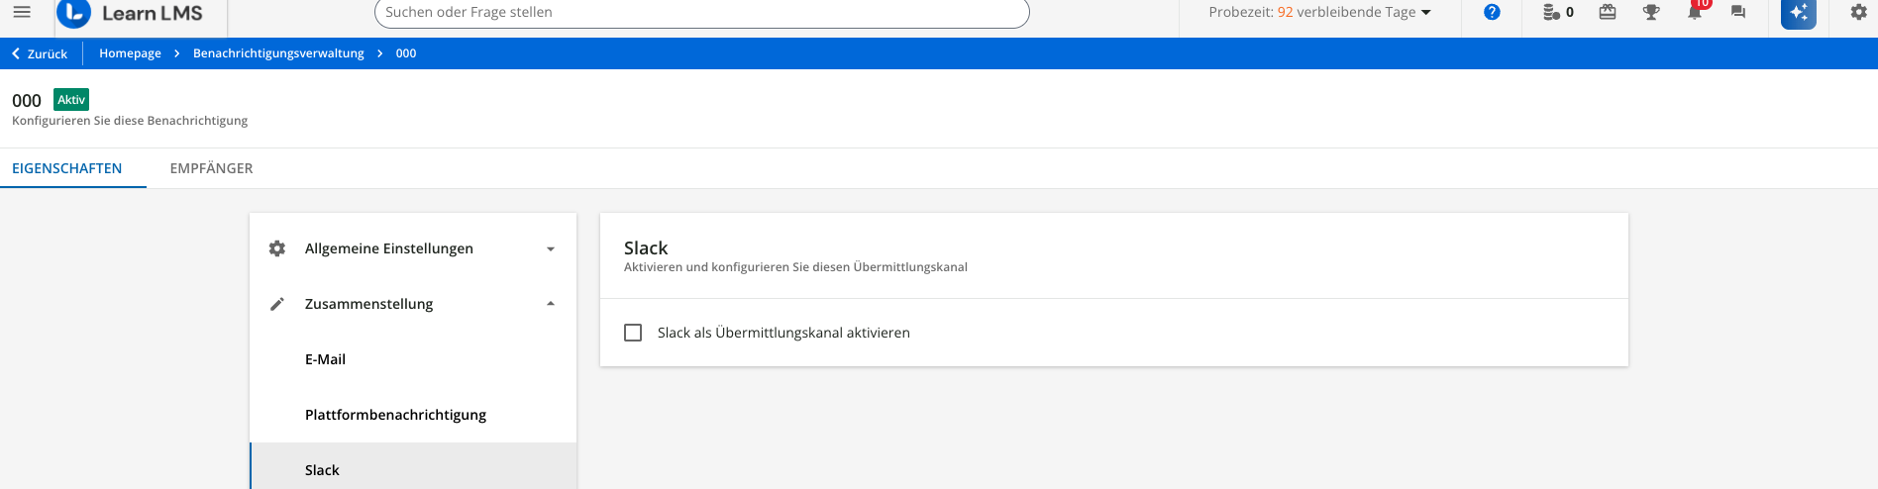The width and height of the screenshot is (1878, 489).
Task: Launch the AI sparkle assistant button
Action: pyautogui.click(x=1798, y=13)
